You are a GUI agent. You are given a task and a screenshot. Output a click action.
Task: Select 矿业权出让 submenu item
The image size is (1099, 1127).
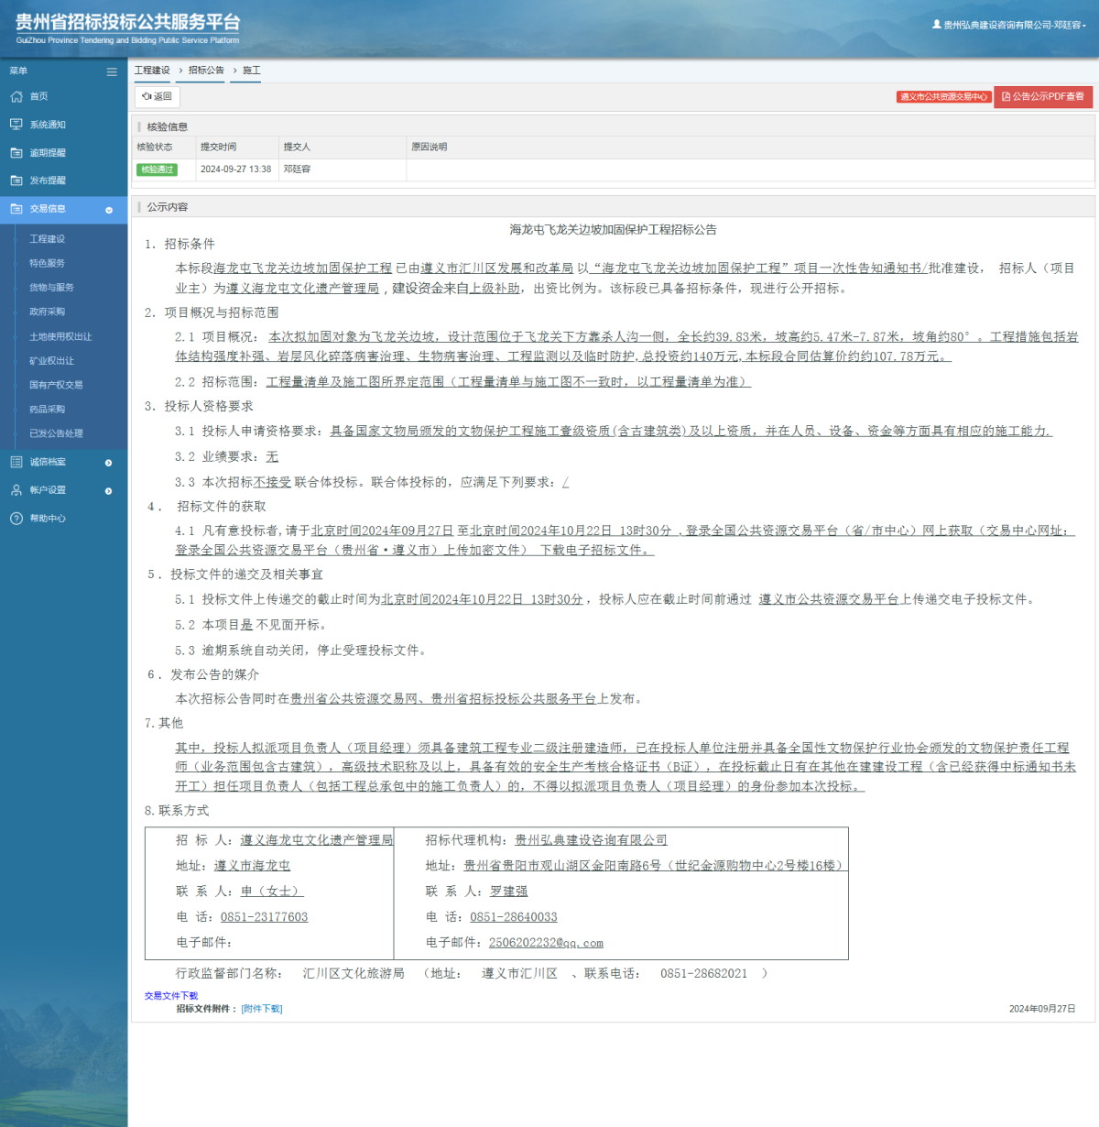coord(51,361)
